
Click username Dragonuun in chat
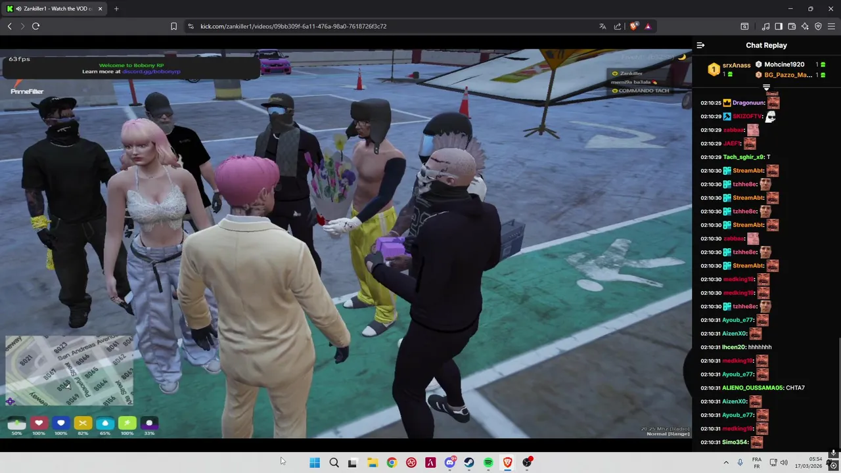coord(748,103)
